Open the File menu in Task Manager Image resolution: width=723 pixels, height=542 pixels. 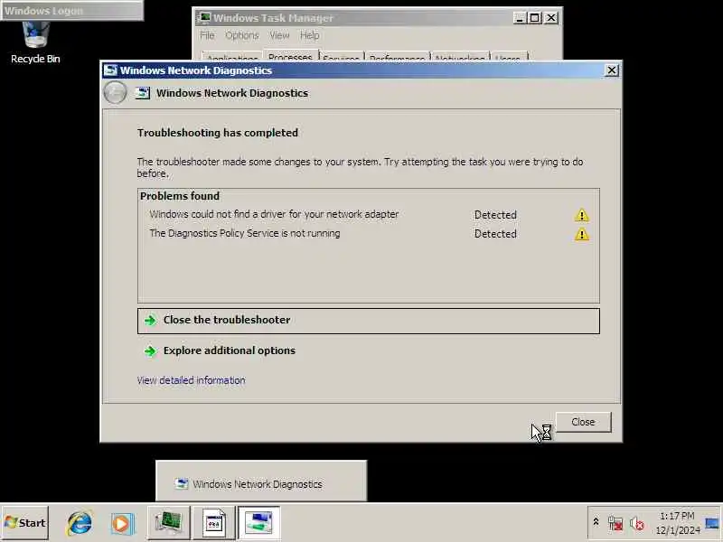click(207, 35)
